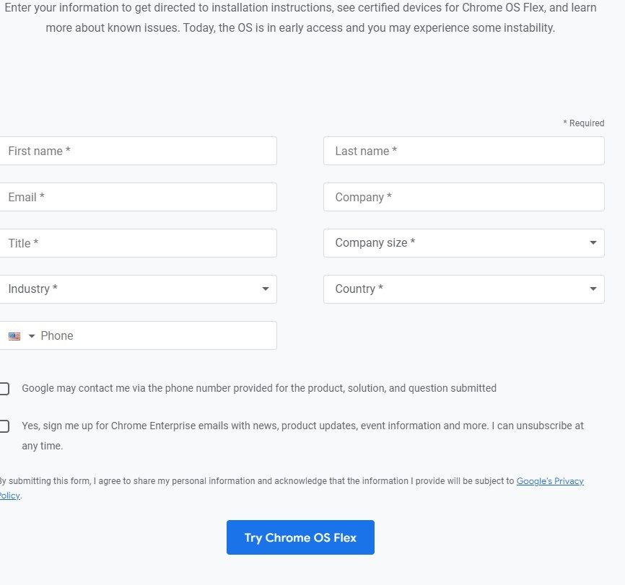The height and width of the screenshot is (585, 625).
Task: Click the Try Chrome OS Flex button
Action: pyautogui.click(x=300, y=537)
